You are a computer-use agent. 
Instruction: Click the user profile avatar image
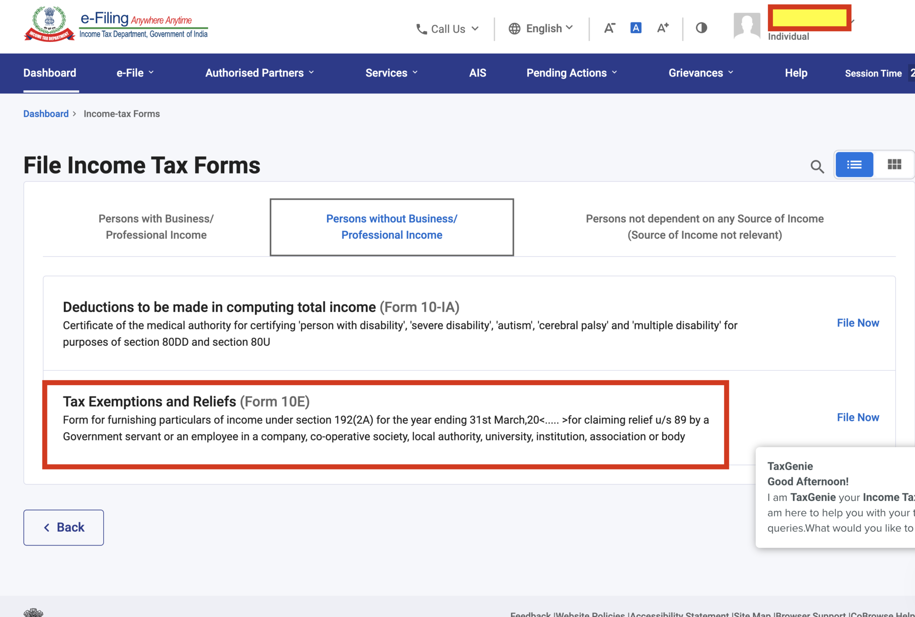click(746, 25)
